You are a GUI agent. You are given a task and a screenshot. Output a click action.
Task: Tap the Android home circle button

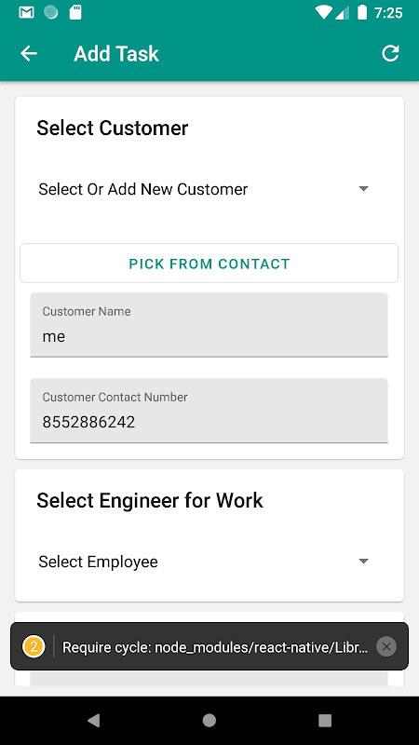click(x=209, y=721)
